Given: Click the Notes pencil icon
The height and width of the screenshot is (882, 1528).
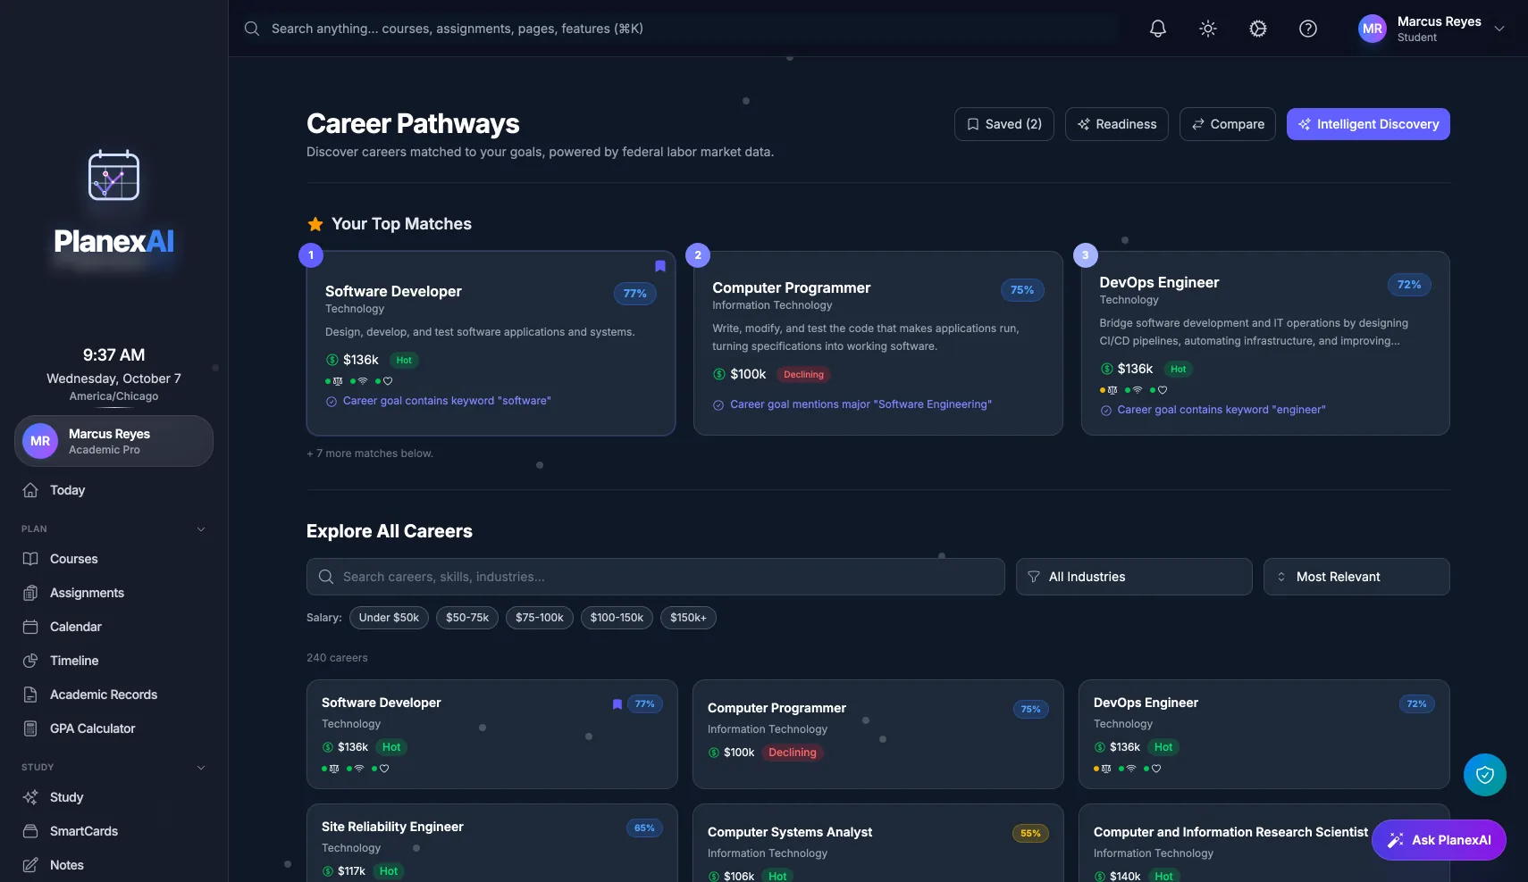Looking at the screenshot, I should click(30, 865).
